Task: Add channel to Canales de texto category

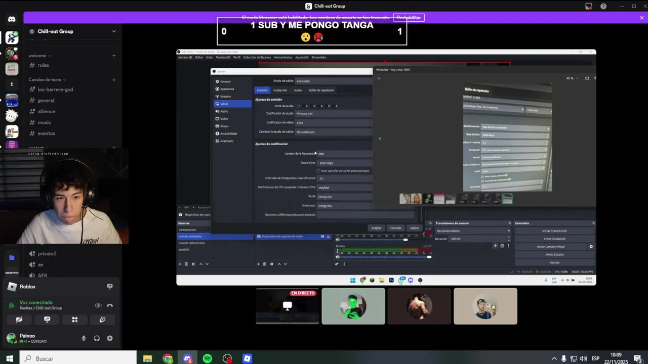Action: 114,79
